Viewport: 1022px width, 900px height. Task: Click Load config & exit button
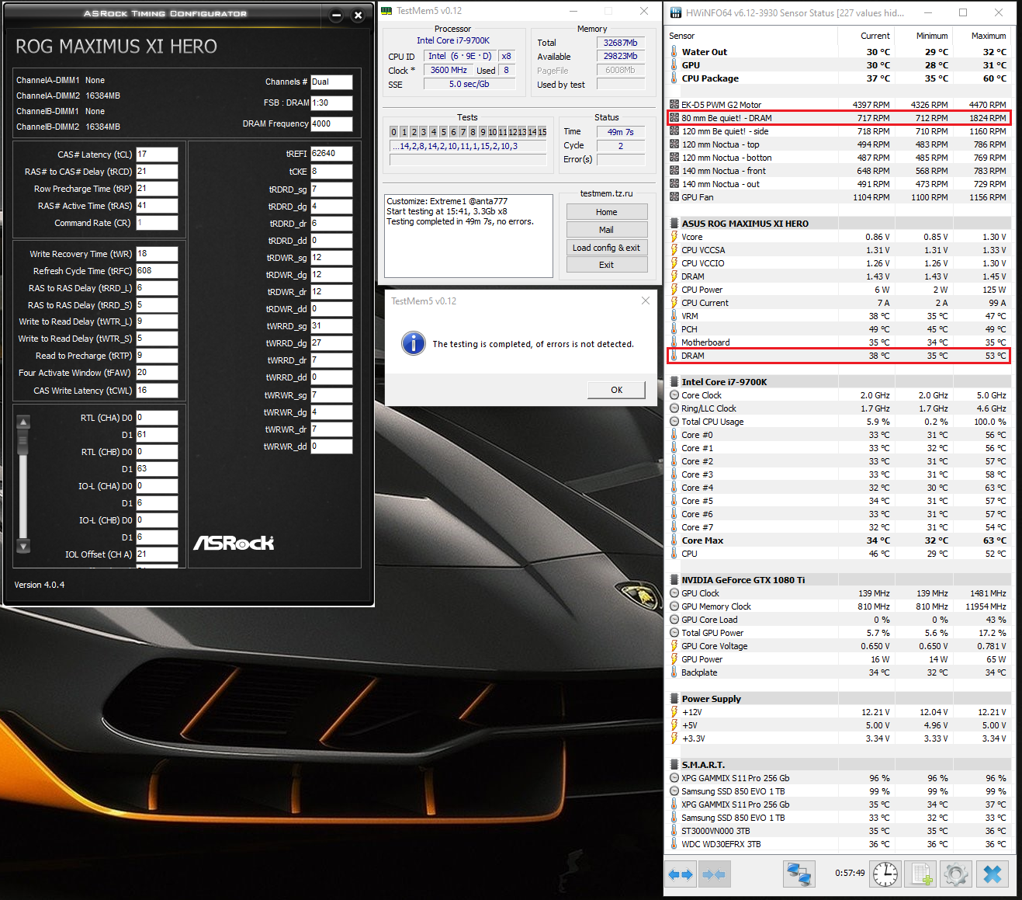(607, 248)
